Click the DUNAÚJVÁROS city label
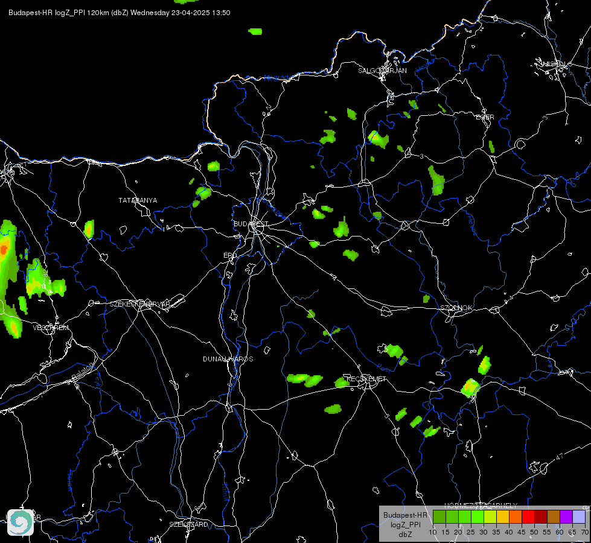 [x=228, y=359]
